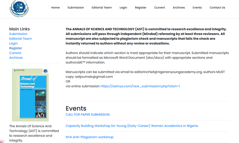Open NYA Anti-Plagiarism workshop link
Image resolution: width=239 pixels, height=143 pixels.
89,137
